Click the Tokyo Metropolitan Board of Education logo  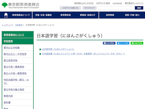coord(20,5)
